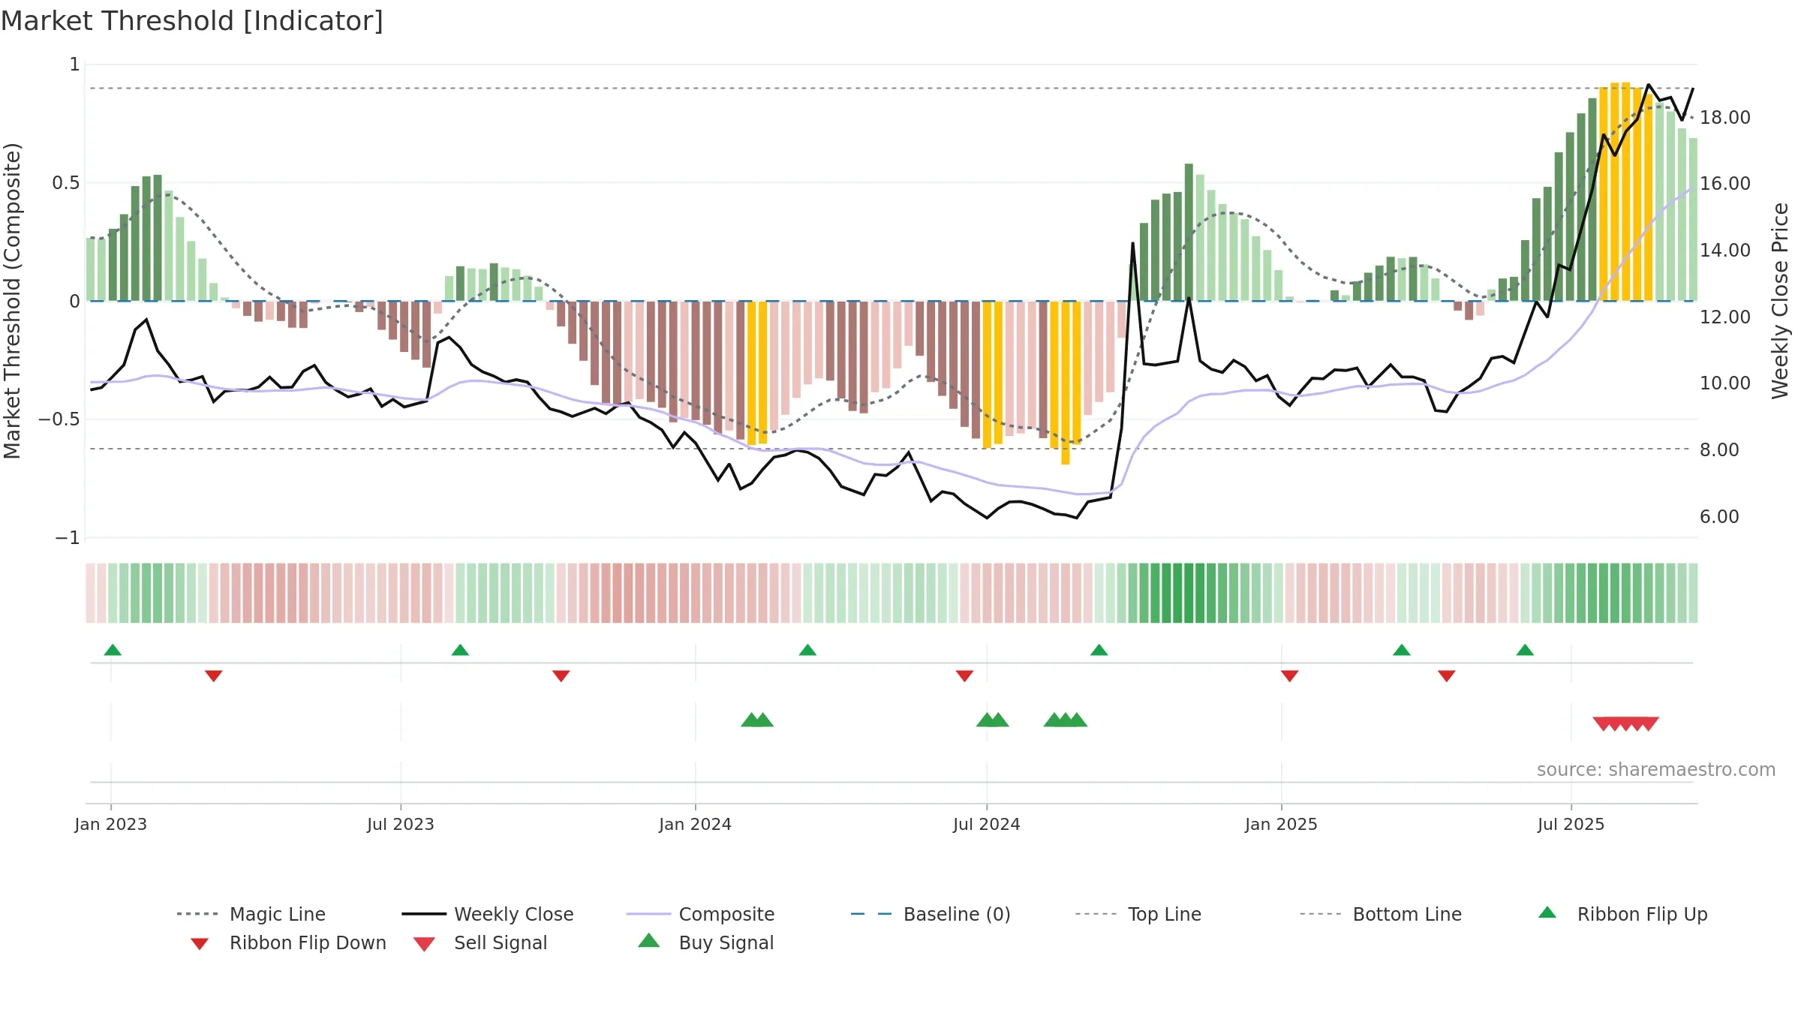Click the Jul 2024 x-axis label
Viewport: 1801px width, 1013px height.
pyautogui.click(x=987, y=824)
